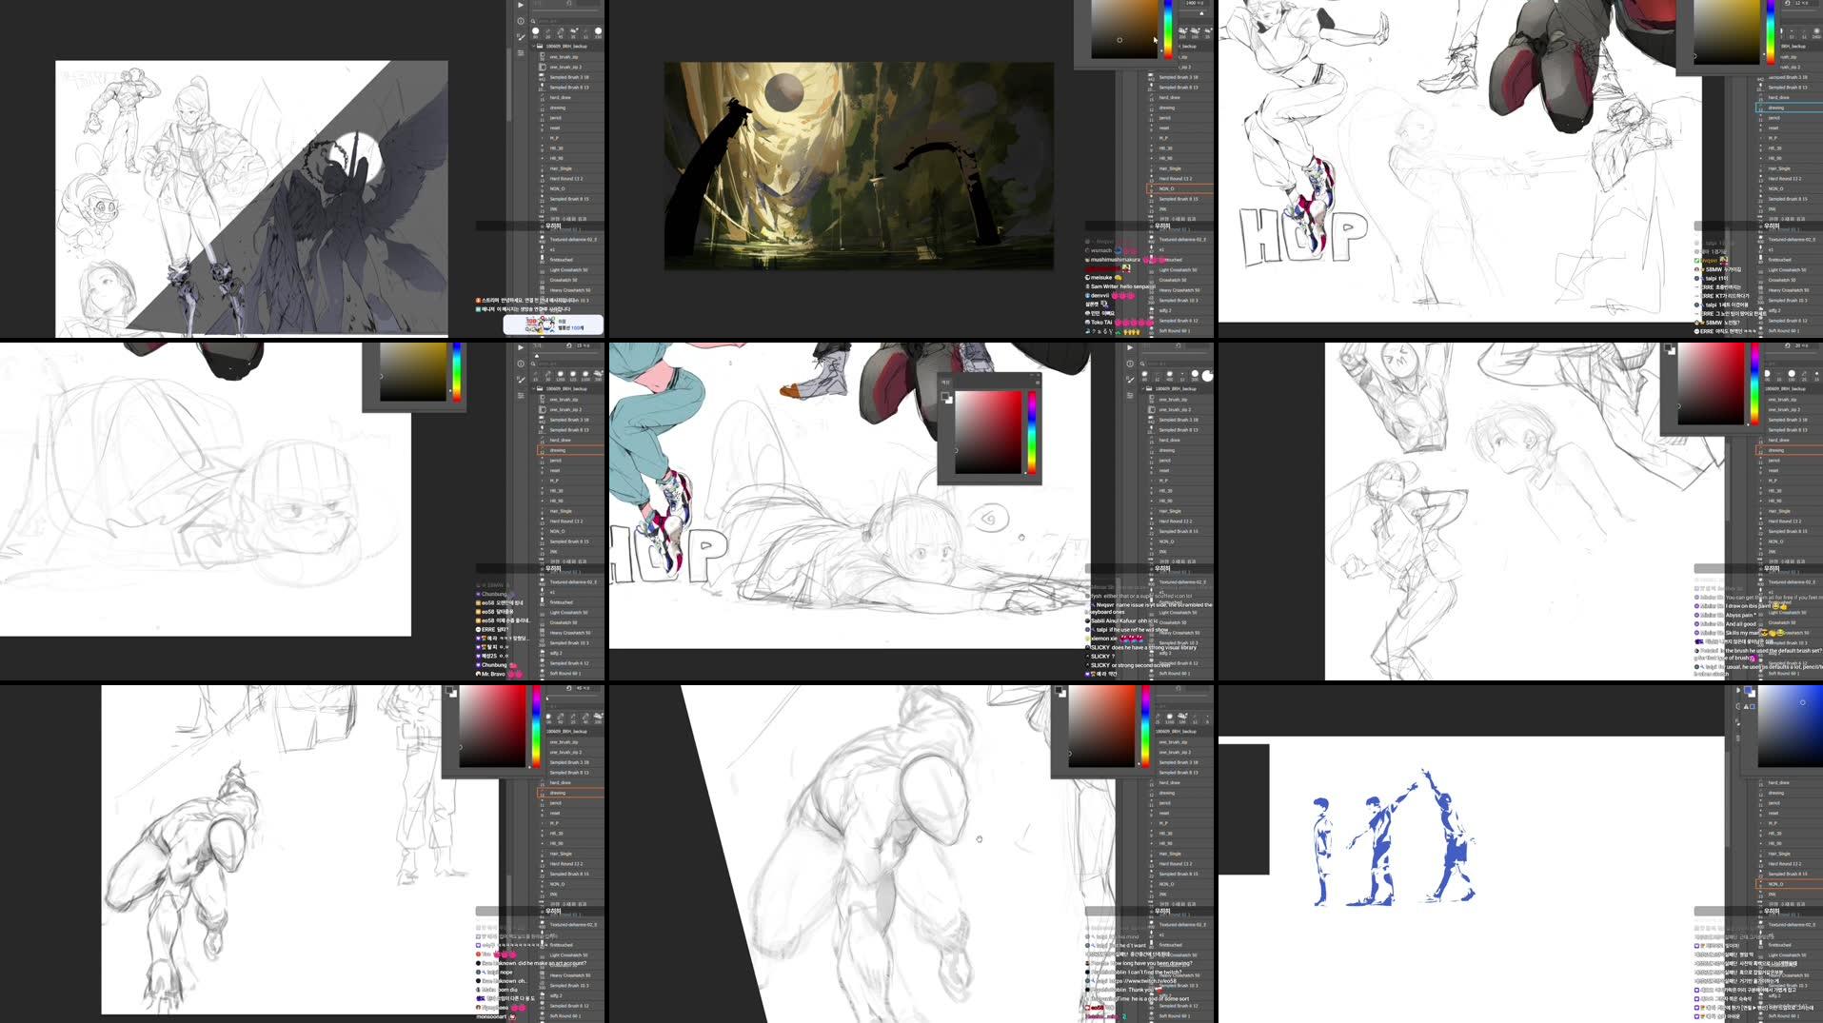Image resolution: width=1823 pixels, height=1023 pixels.
Task: Click the hamburger list icon on the panel's left edge
Action: [x=519, y=54]
